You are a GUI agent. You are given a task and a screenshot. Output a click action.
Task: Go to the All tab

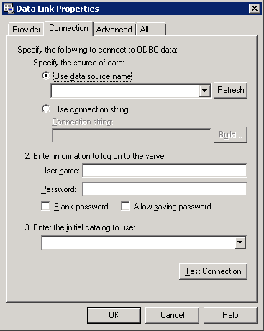150,30
